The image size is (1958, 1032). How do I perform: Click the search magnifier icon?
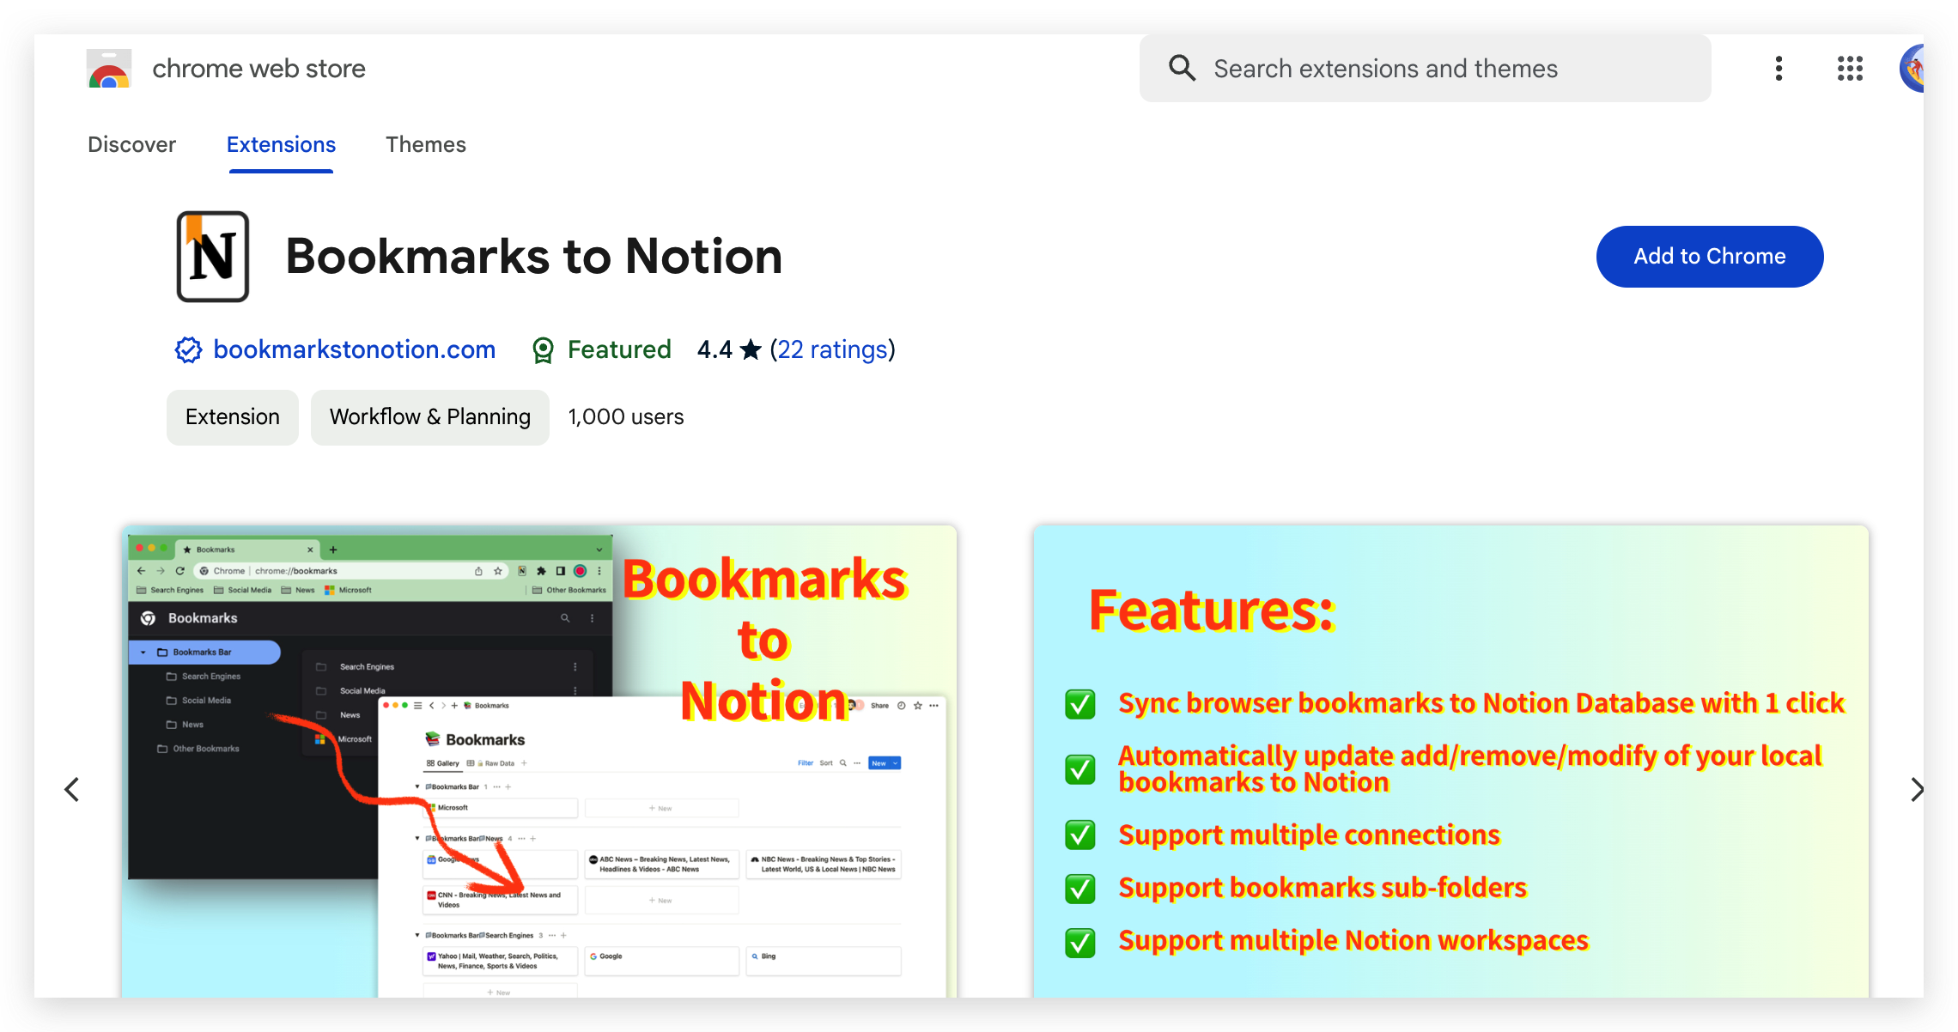1182,68
